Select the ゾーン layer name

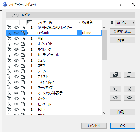(42, 71)
